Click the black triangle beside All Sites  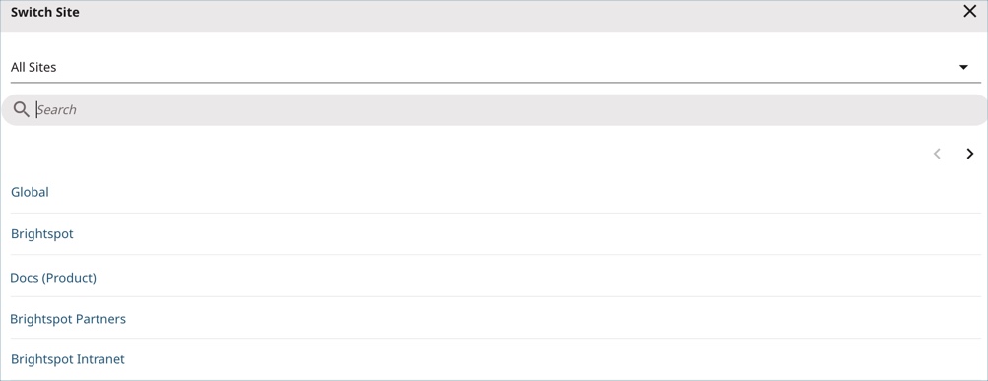point(963,67)
